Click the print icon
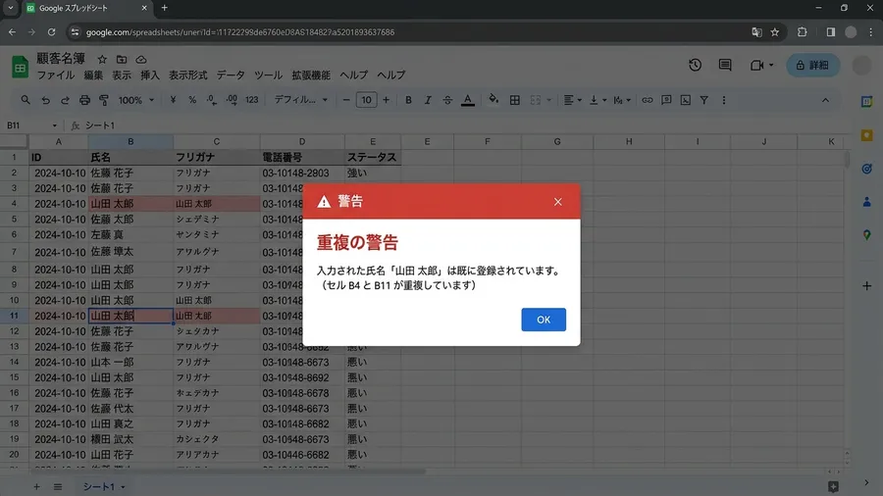Viewport: 883px width, 496px height. pyautogui.click(x=84, y=100)
